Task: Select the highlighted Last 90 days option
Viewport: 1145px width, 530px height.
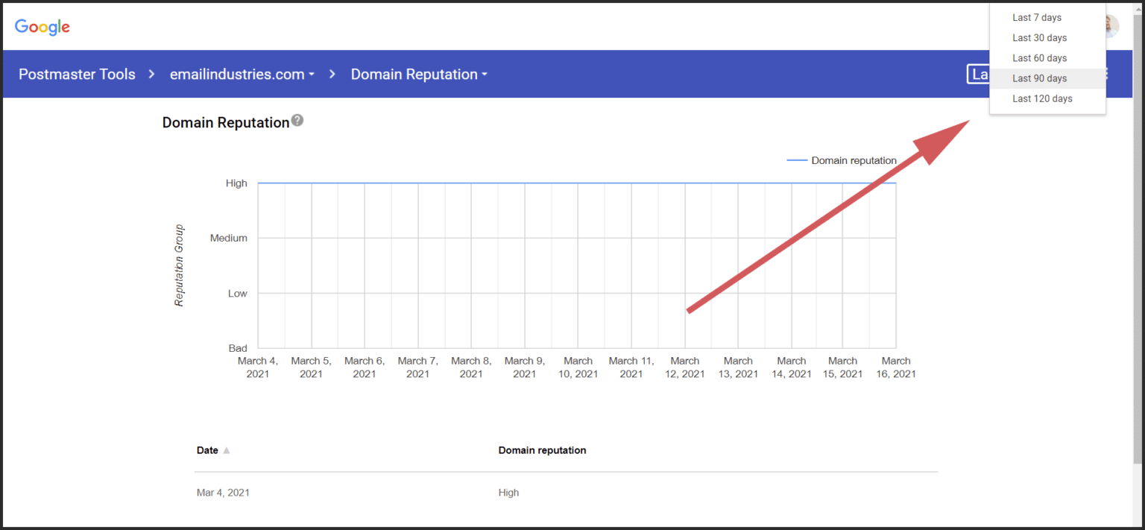Action: [1039, 78]
